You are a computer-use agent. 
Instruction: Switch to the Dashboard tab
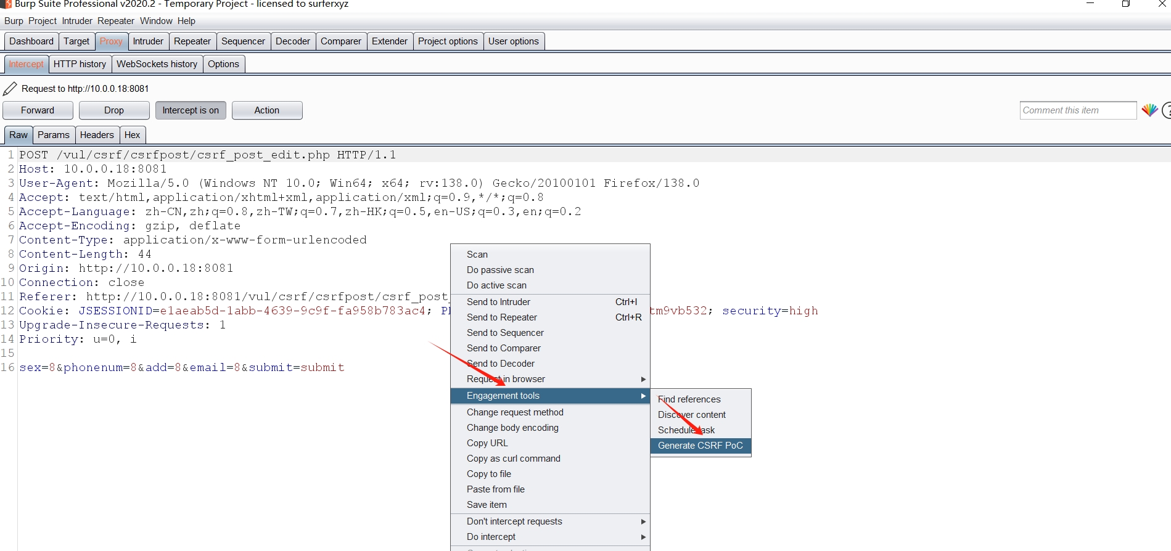(x=31, y=41)
